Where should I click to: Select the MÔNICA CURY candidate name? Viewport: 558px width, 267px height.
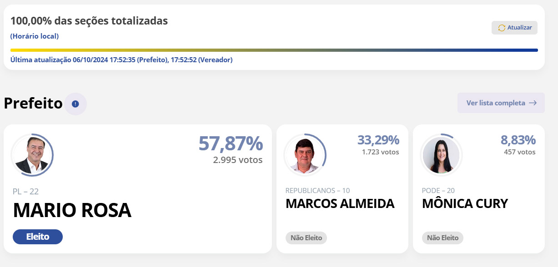point(465,204)
